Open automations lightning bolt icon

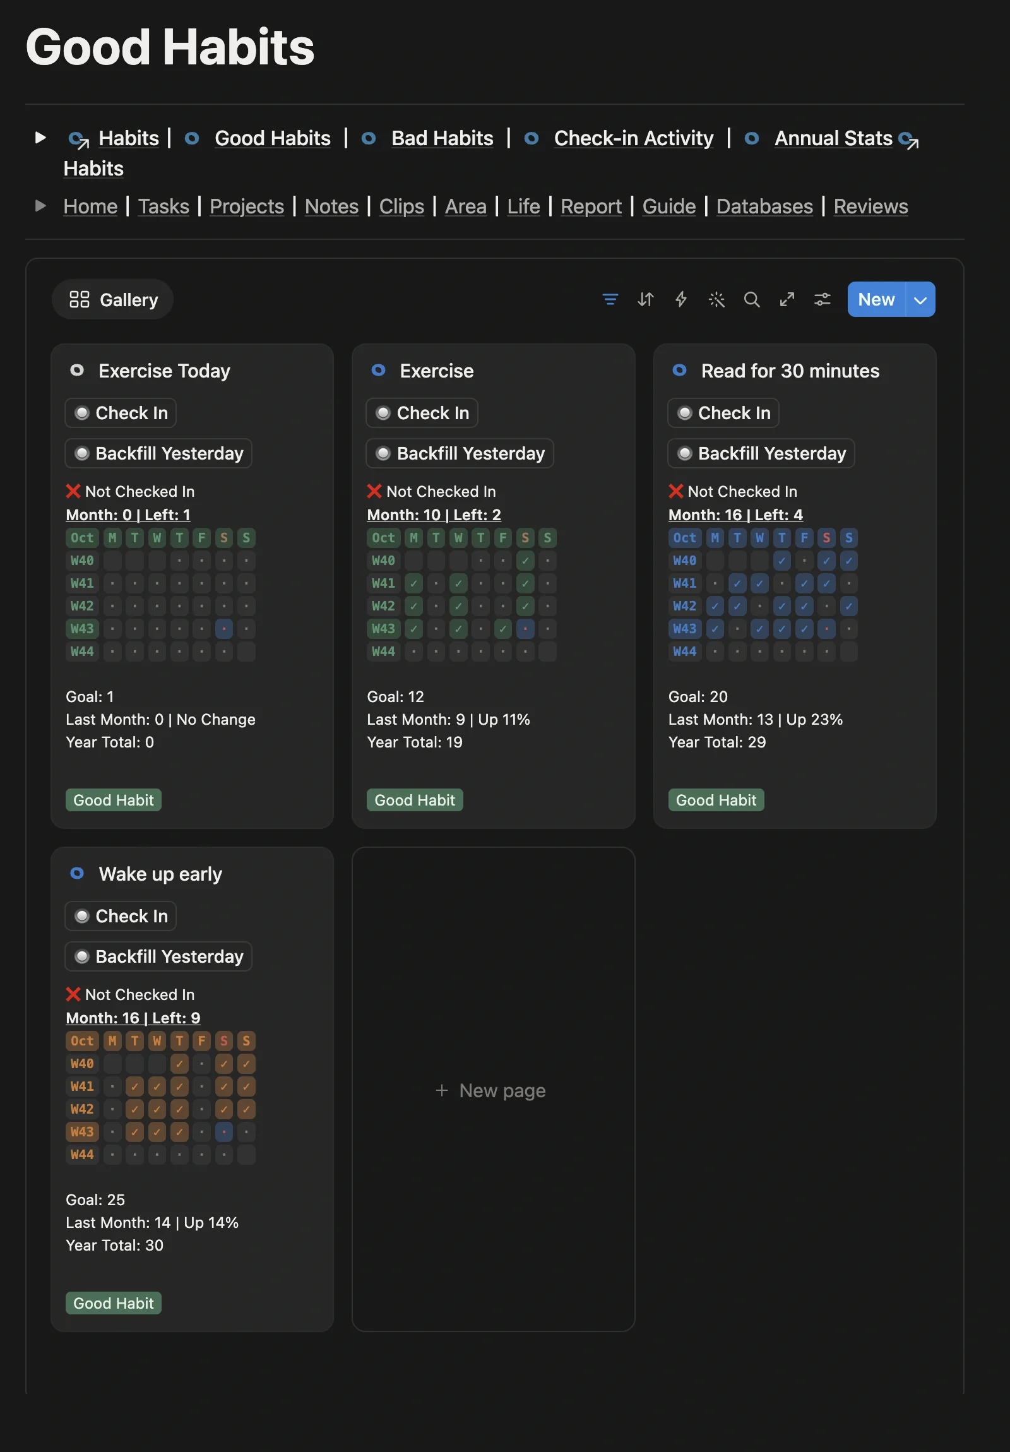click(x=680, y=299)
